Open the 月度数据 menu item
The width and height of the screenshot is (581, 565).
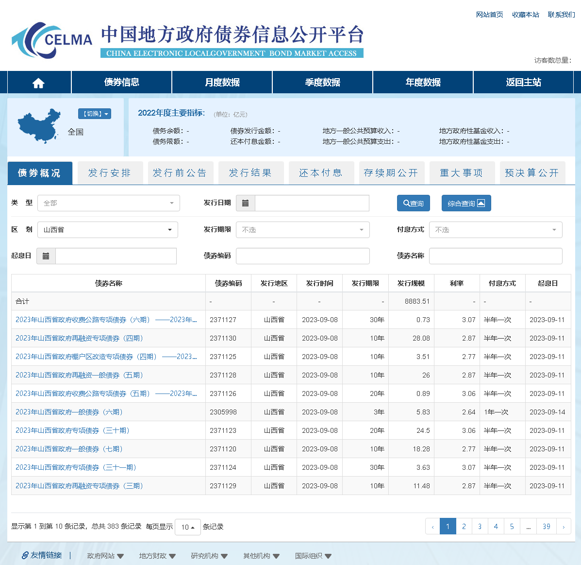(222, 83)
